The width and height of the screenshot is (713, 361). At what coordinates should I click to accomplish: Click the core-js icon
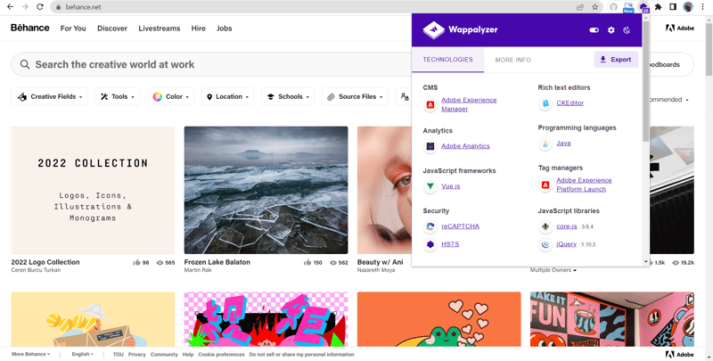point(545,226)
